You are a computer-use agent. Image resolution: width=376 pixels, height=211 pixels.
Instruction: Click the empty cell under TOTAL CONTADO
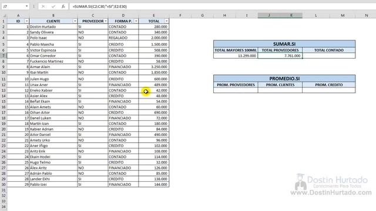pos(329,56)
